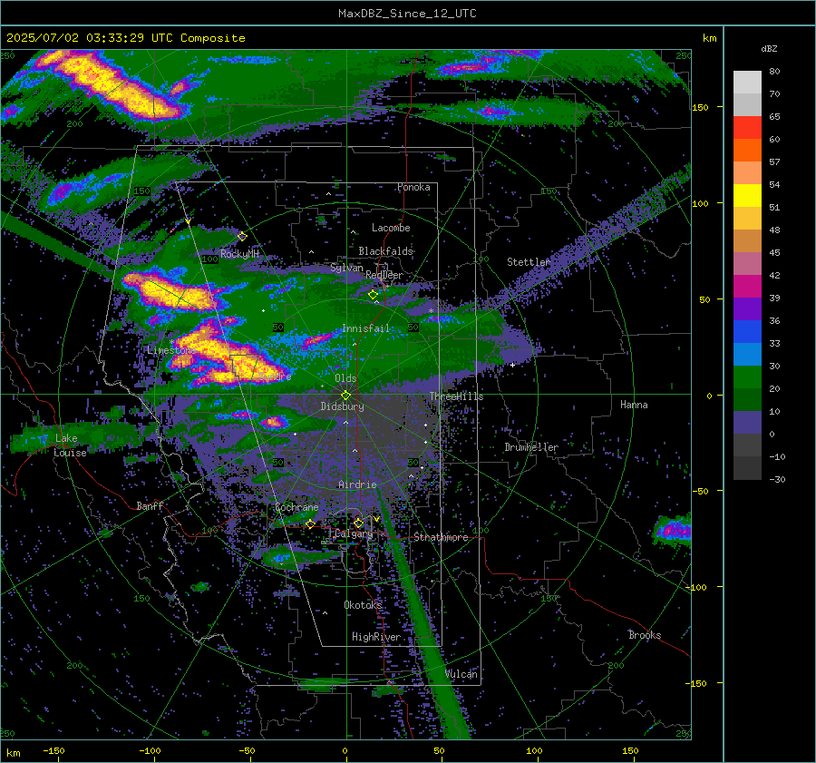Viewport: 816px width, 763px height.
Task: Click the Sylvan label
Action: coord(346,268)
